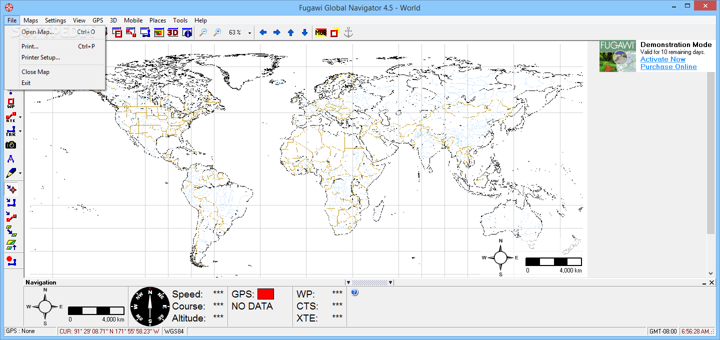Image resolution: width=720 pixels, height=340 pixels.
Task: Click the vertical scrollbar on the right
Action: click(x=711, y=152)
